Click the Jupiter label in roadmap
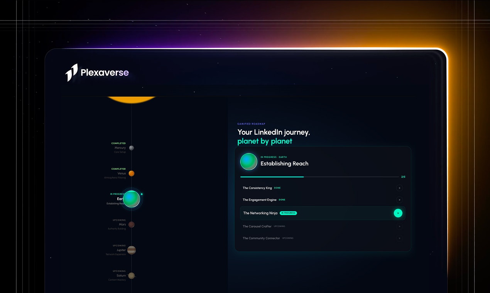This screenshot has width=490, height=293. (x=121, y=250)
